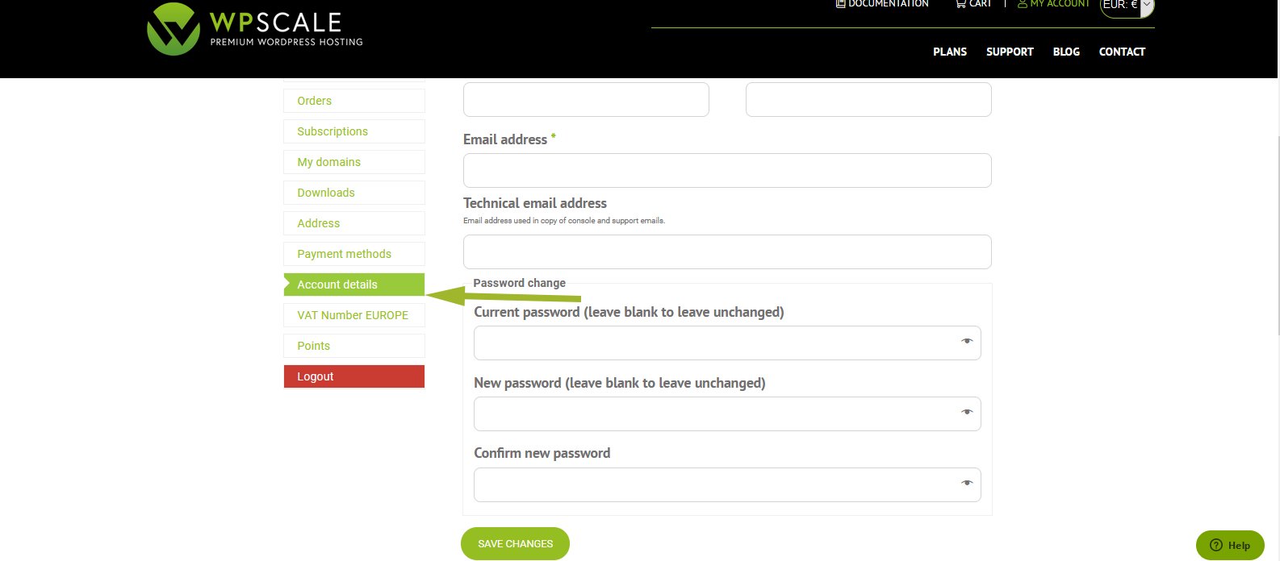Go to the Plans menu item
1280x561 pixels.
pyautogui.click(x=949, y=52)
